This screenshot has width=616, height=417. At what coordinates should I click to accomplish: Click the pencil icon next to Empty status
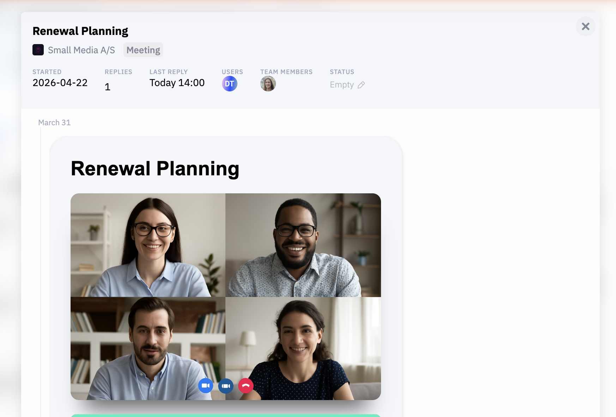click(361, 85)
